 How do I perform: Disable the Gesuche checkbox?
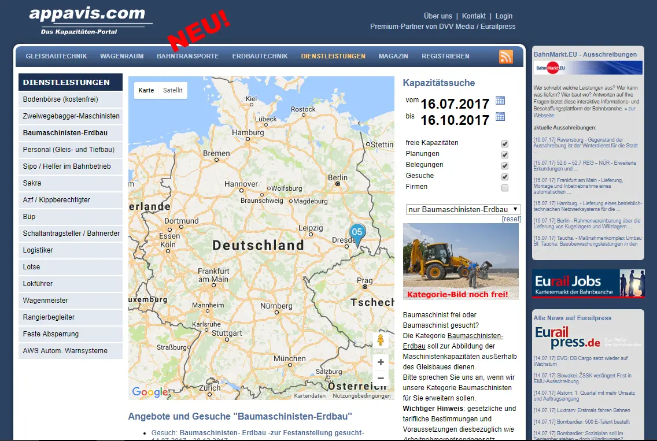click(x=505, y=177)
